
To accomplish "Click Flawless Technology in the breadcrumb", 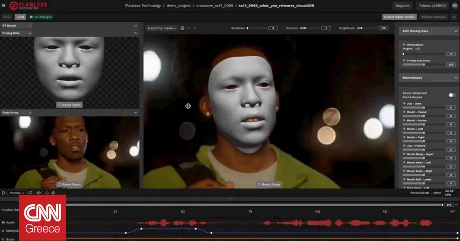I will pyautogui.click(x=143, y=6).
